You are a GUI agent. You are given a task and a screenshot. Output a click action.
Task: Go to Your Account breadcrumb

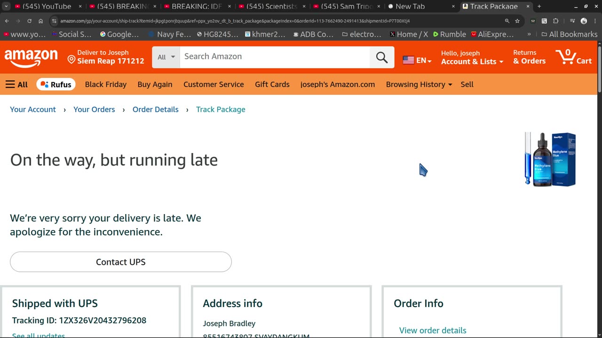(33, 109)
